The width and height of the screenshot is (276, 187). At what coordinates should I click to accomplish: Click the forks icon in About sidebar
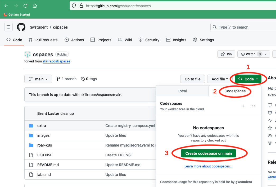coord(270,143)
